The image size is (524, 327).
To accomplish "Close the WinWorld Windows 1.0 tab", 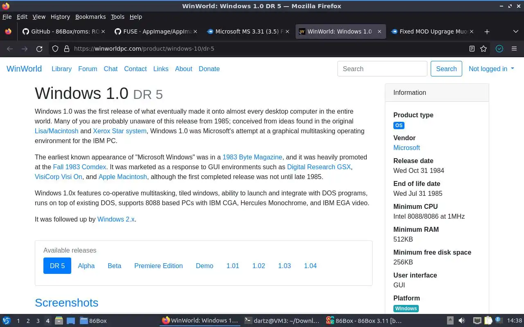I will pyautogui.click(x=379, y=31).
